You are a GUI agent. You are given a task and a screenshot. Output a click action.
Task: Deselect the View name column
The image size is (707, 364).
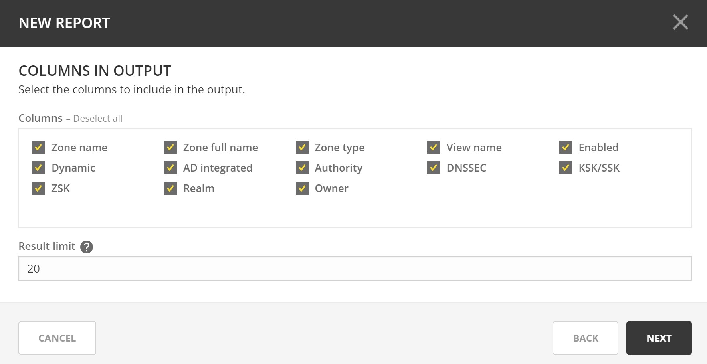click(x=434, y=148)
